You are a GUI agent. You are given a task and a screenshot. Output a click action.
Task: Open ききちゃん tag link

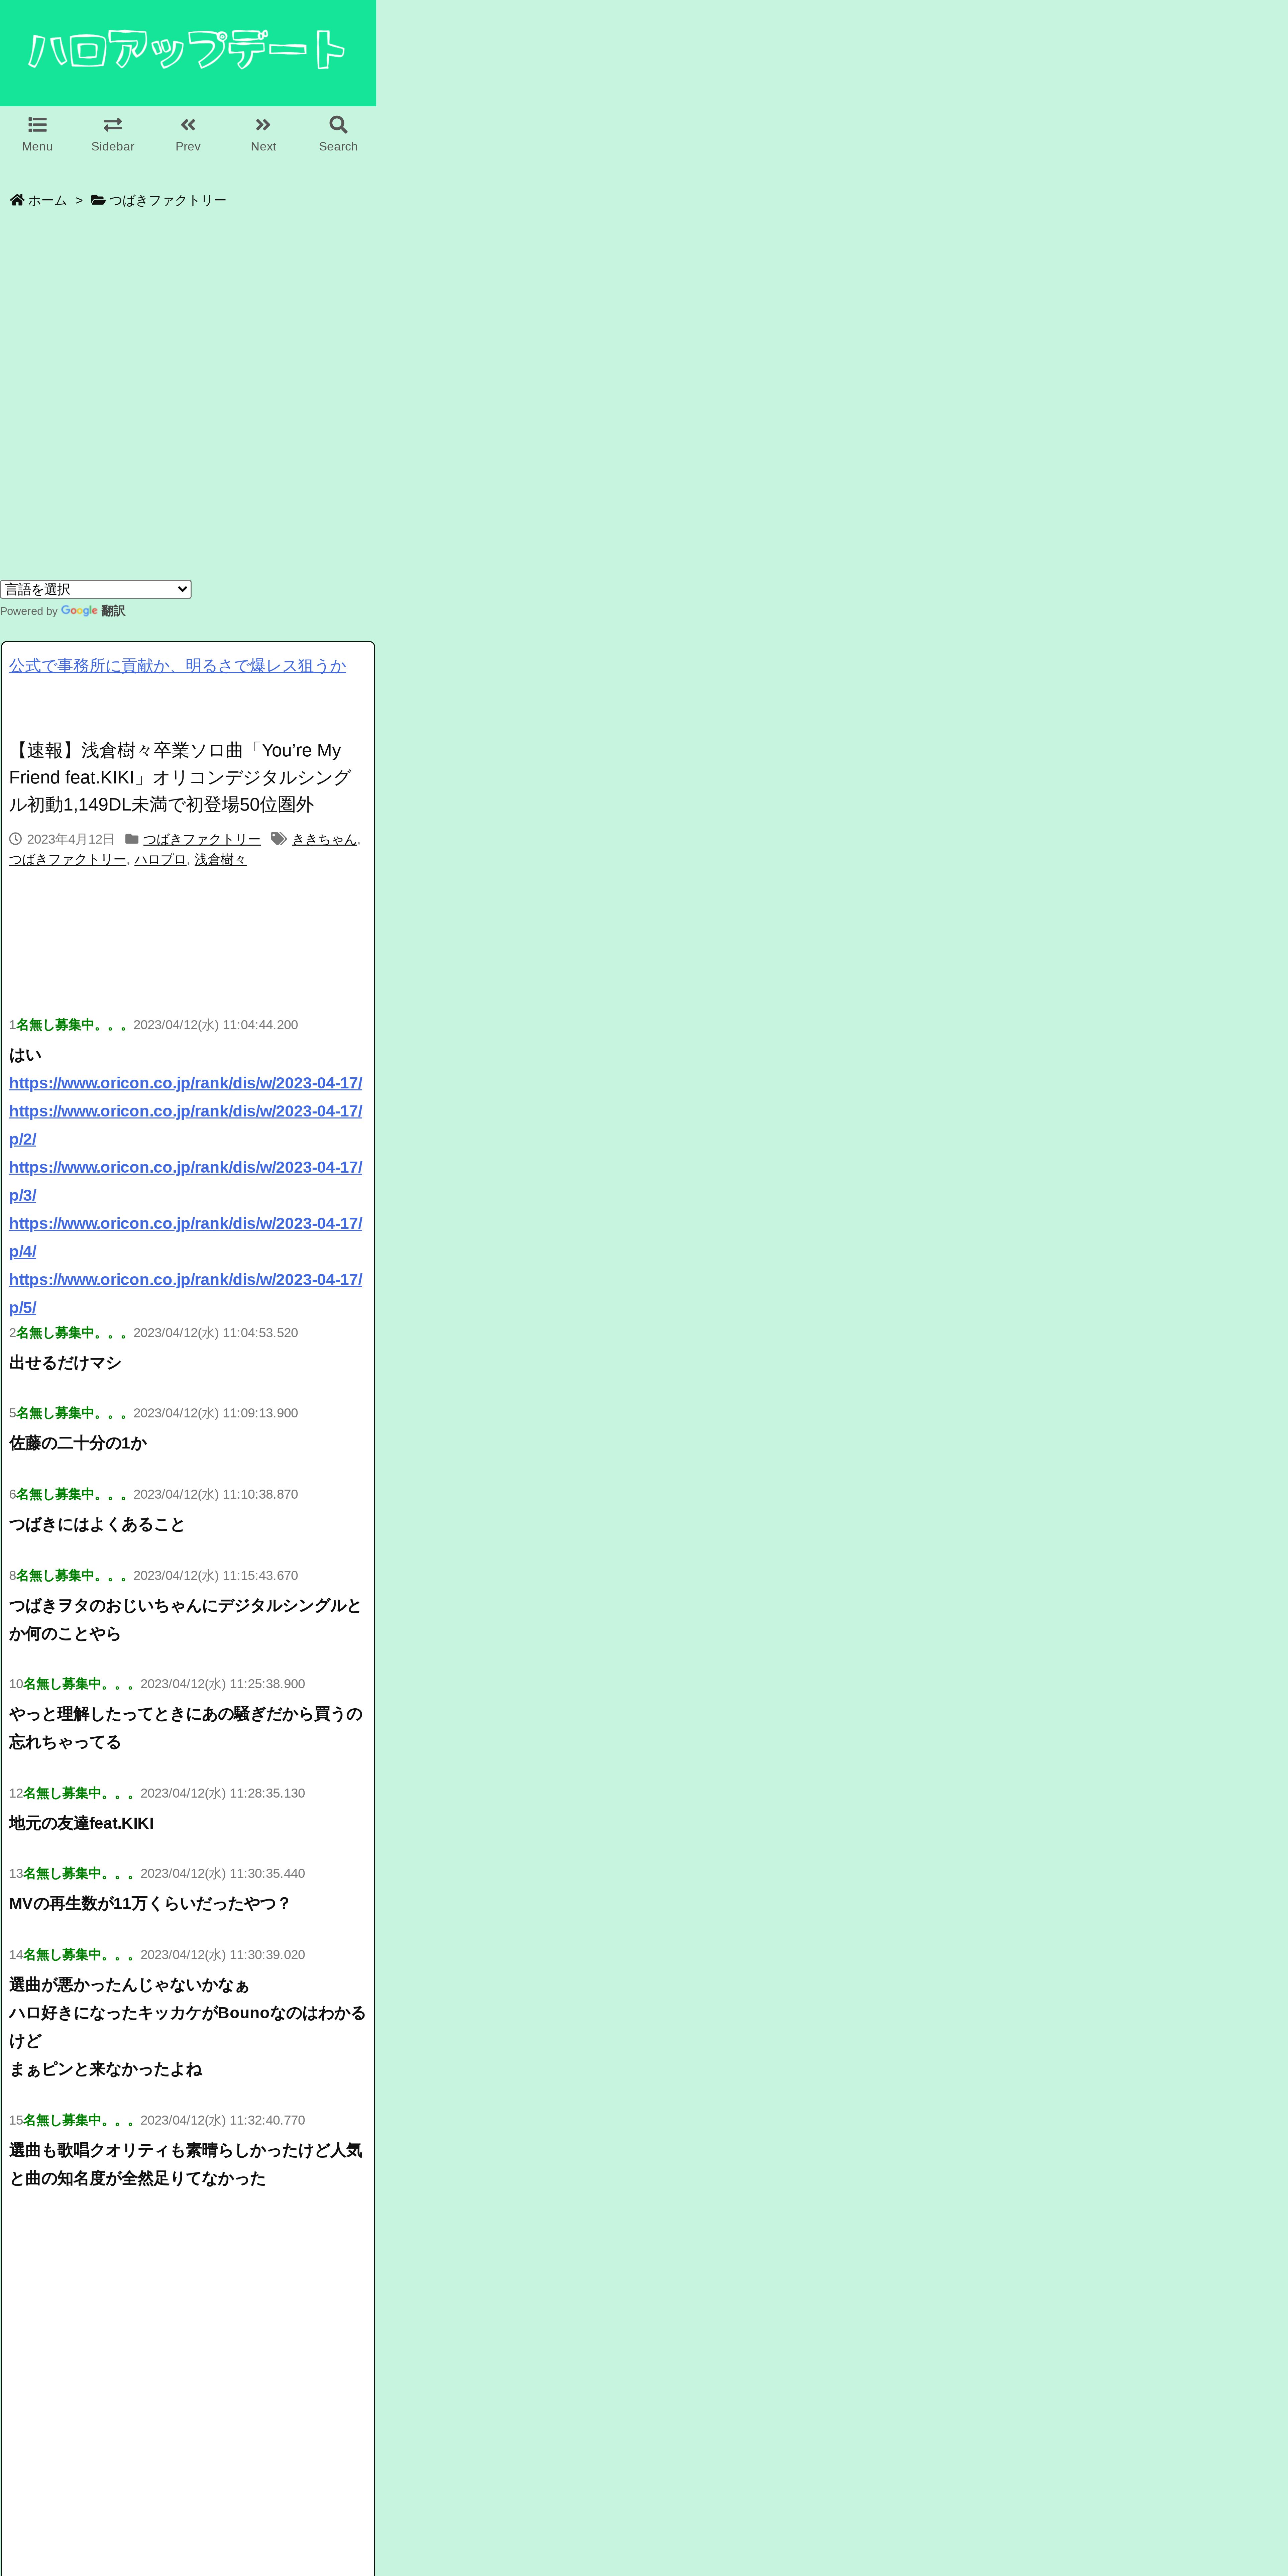[x=324, y=839]
